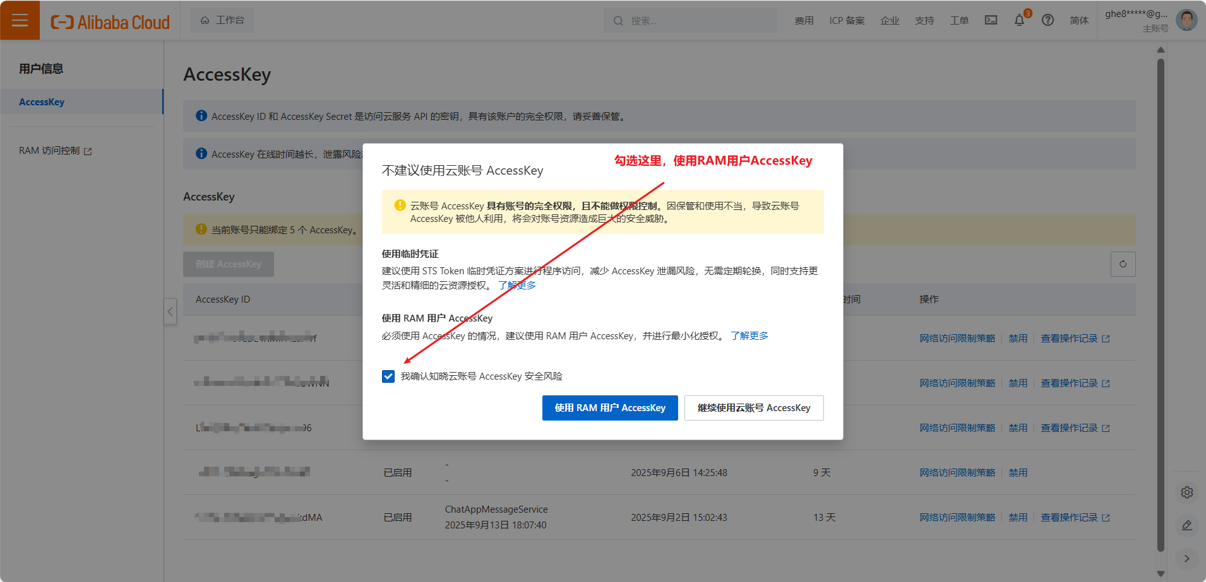Open the Cloud Shell terminal icon

pyautogui.click(x=991, y=20)
